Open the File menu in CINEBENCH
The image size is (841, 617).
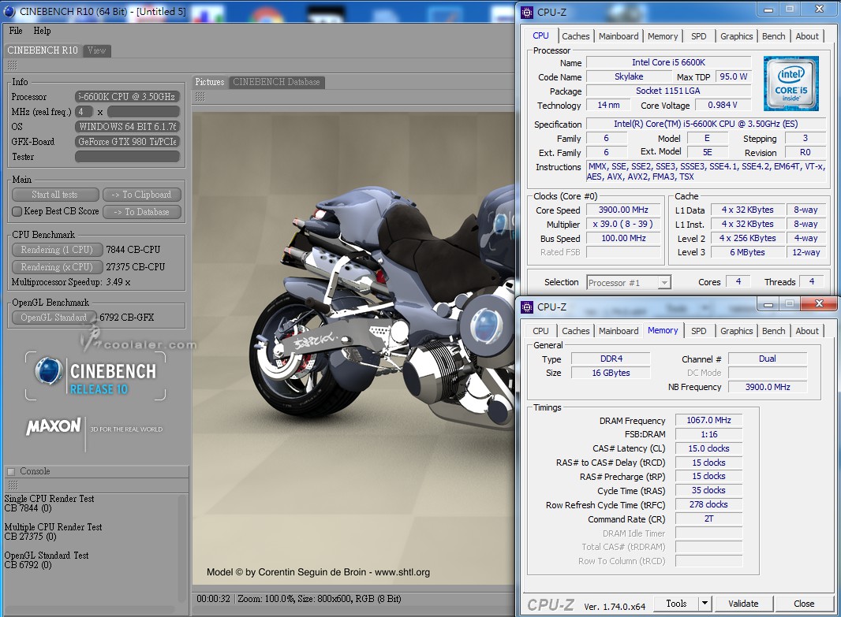(x=16, y=31)
